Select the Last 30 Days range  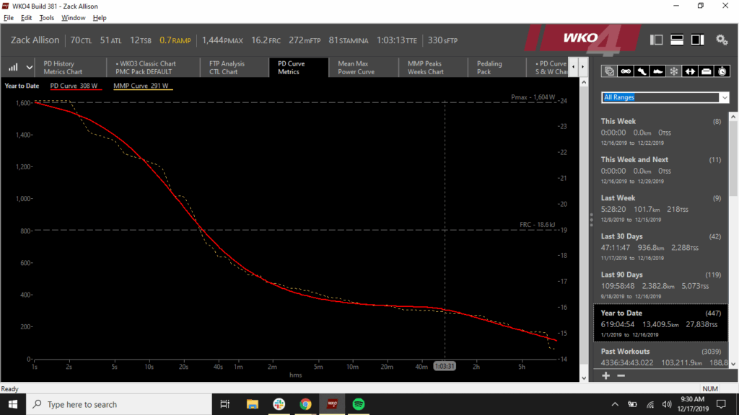(660, 246)
